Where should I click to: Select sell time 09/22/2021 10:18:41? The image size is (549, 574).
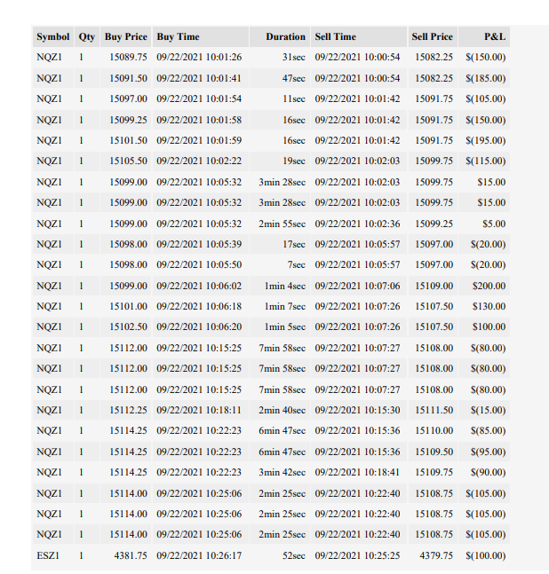(359, 472)
